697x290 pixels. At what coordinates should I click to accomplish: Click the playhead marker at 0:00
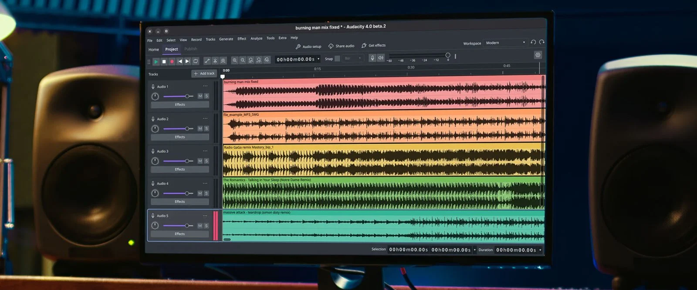[223, 76]
